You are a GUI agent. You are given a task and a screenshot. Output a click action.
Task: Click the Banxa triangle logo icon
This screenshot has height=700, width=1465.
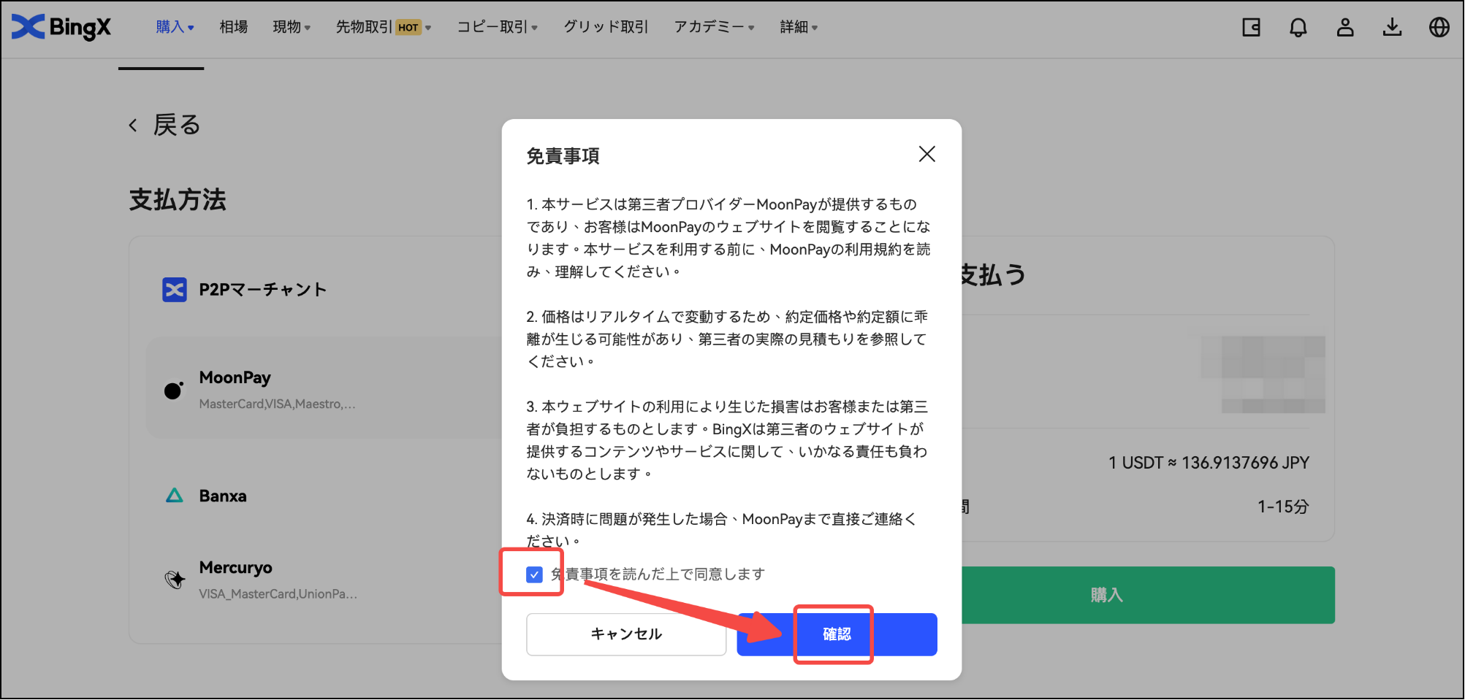[175, 496]
